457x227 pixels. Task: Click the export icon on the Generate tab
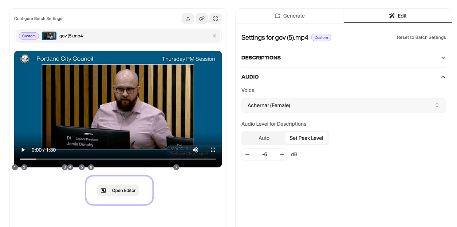tap(277, 16)
